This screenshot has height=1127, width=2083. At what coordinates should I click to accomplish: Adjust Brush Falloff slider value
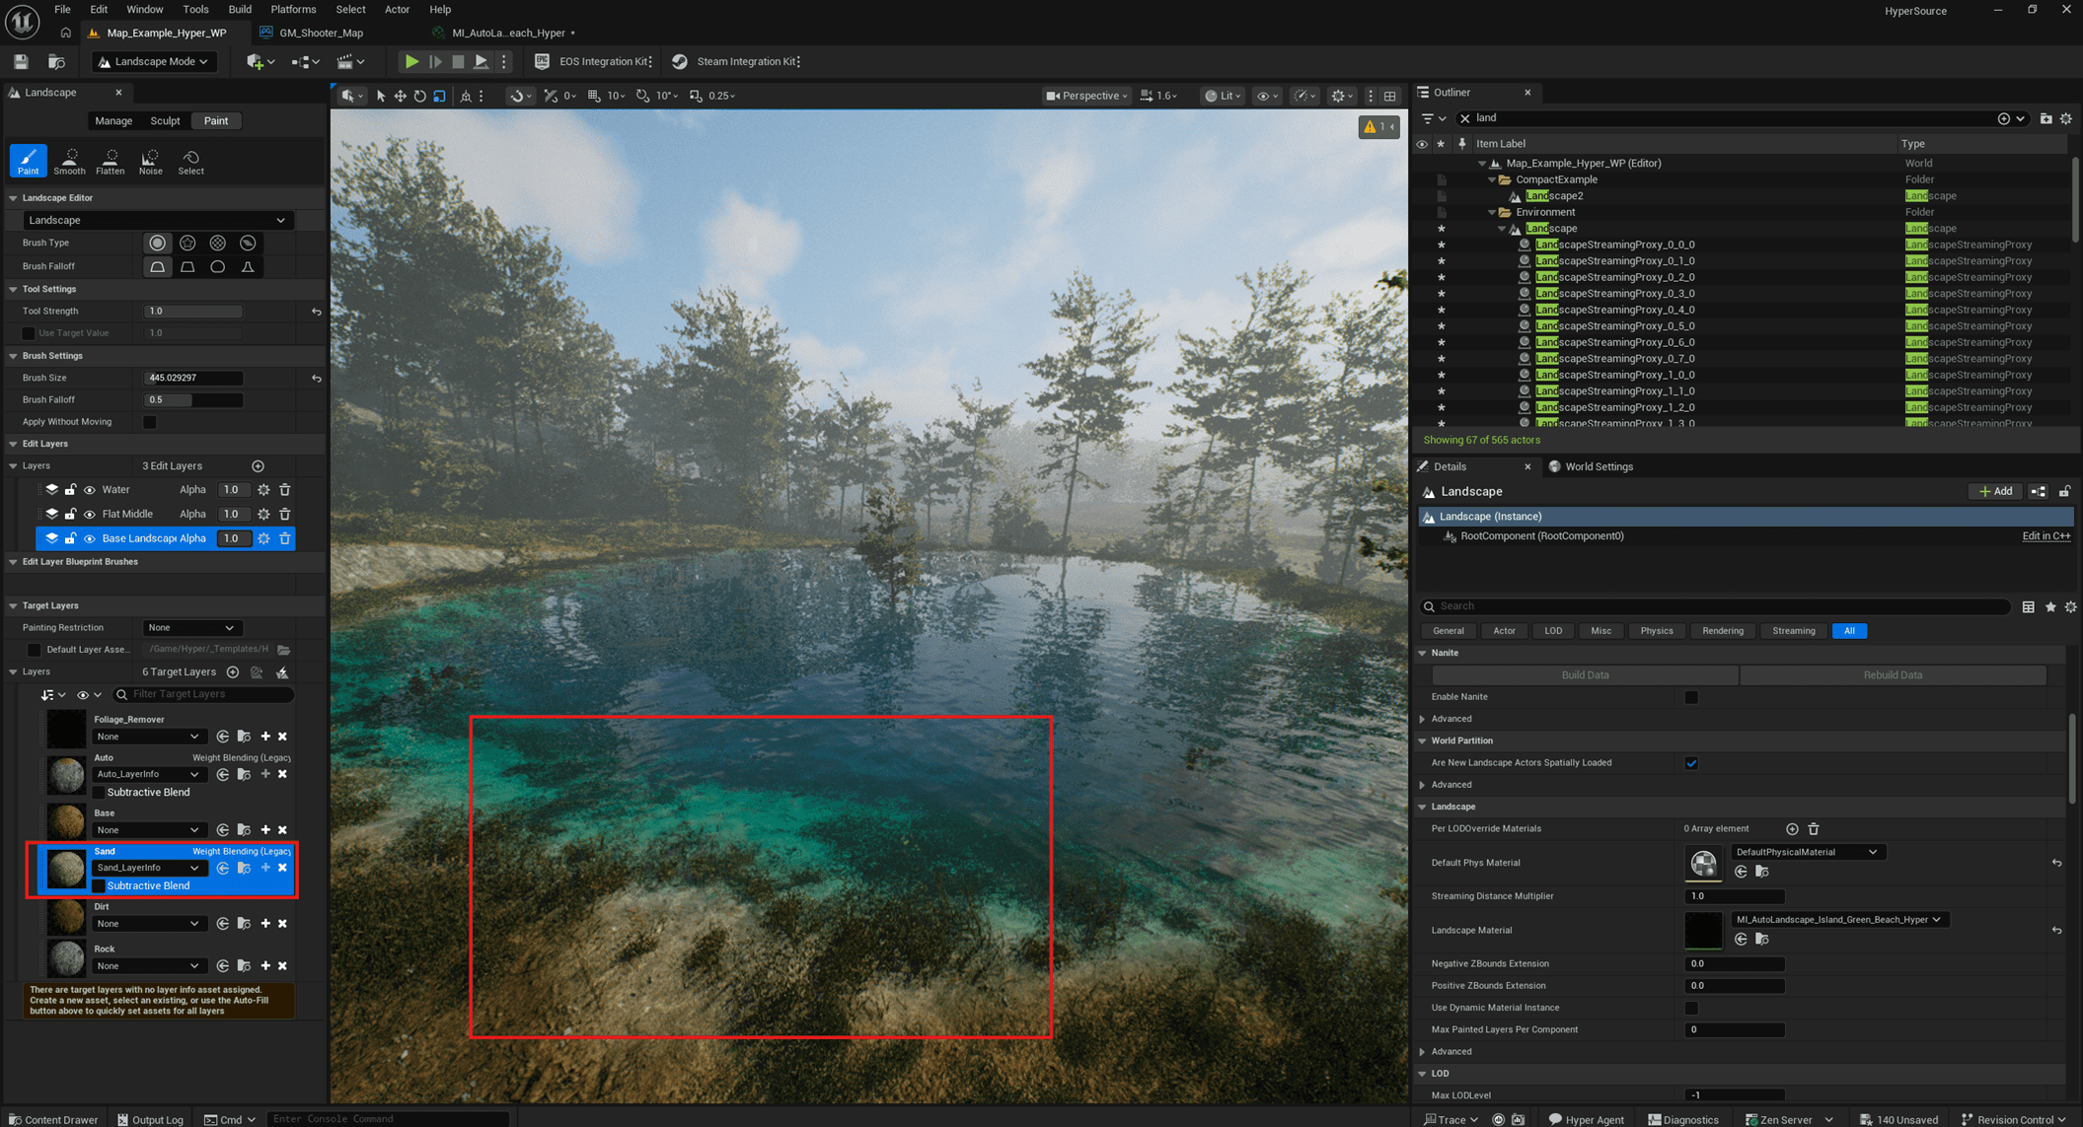tap(193, 400)
